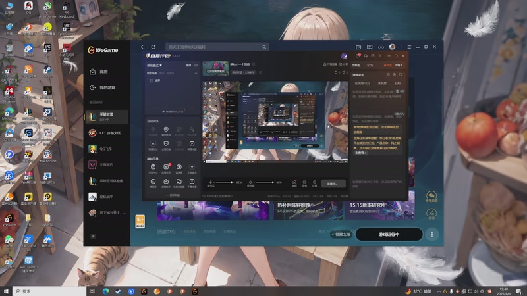Open Steam from the taskbar
Viewport: 527px width, 296px height.
click(x=119, y=291)
